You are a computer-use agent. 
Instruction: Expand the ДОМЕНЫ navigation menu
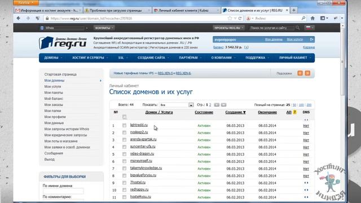(53, 58)
